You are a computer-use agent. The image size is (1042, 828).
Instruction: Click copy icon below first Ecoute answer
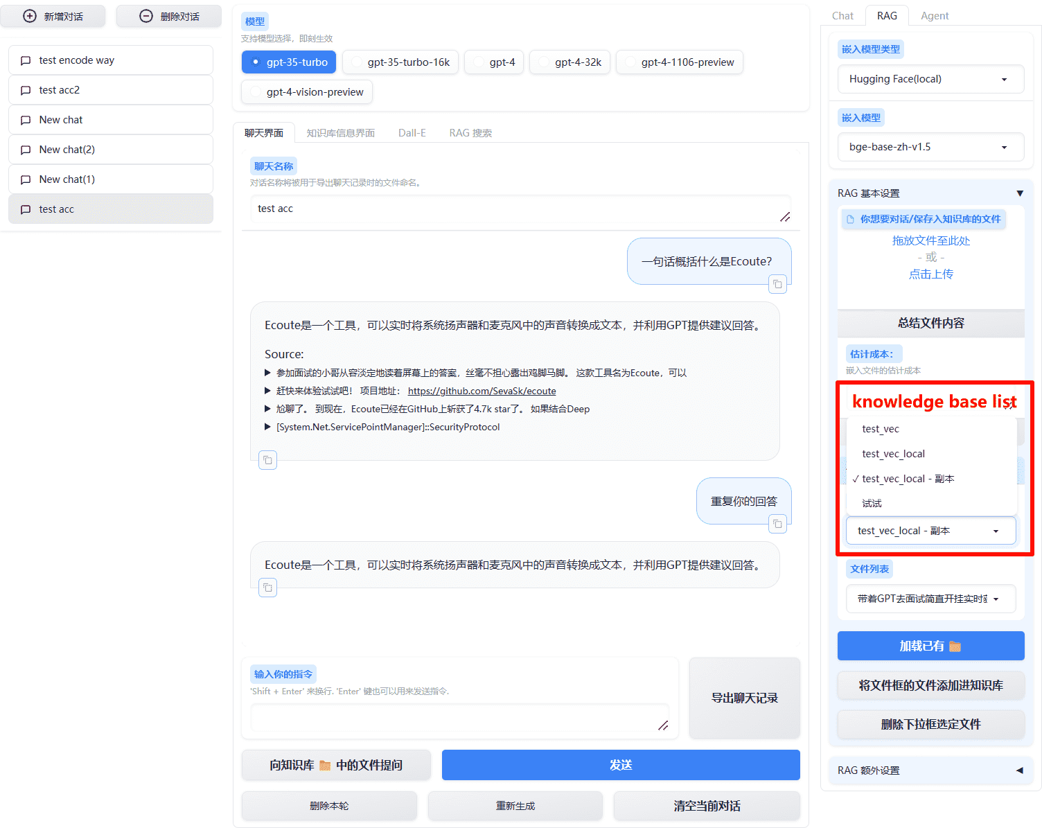pyautogui.click(x=267, y=460)
